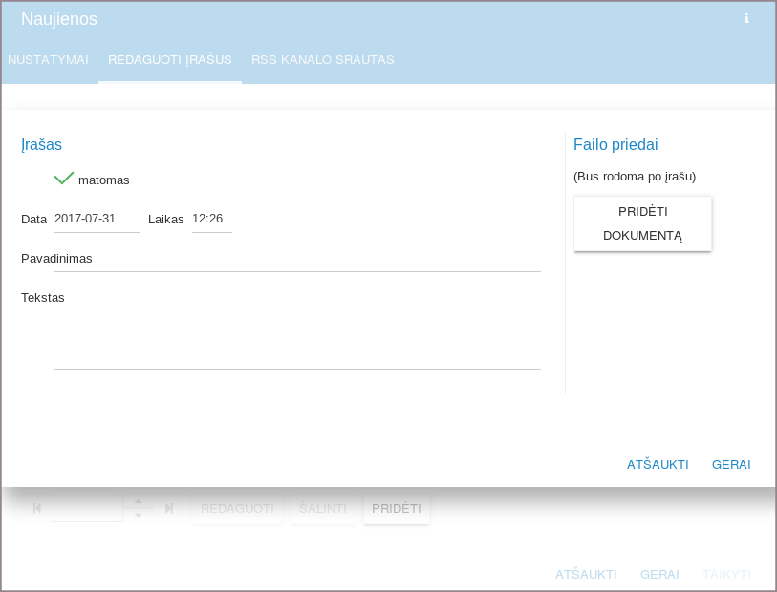
Task: Focus the Laikas time field
Action: [211, 219]
